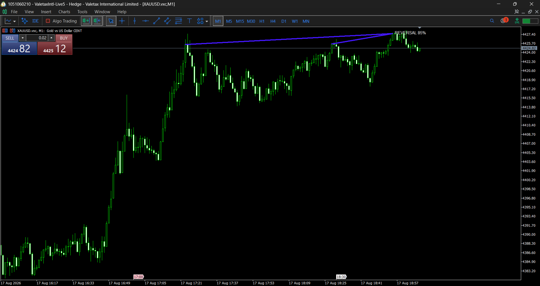This screenshot has height=286, width=540.
Task: Click the green connection status bar
Action: coord(530,21)
